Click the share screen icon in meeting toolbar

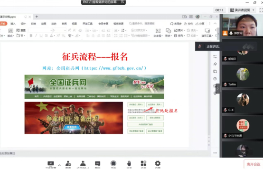pyautogui.click(x=51, y=164)
